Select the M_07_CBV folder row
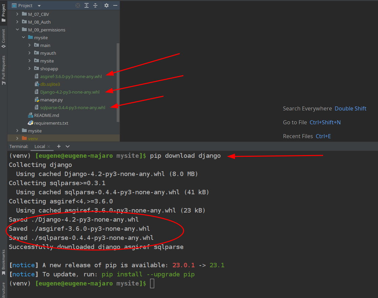The image size is (378, 298). click(x=64, y=14)
